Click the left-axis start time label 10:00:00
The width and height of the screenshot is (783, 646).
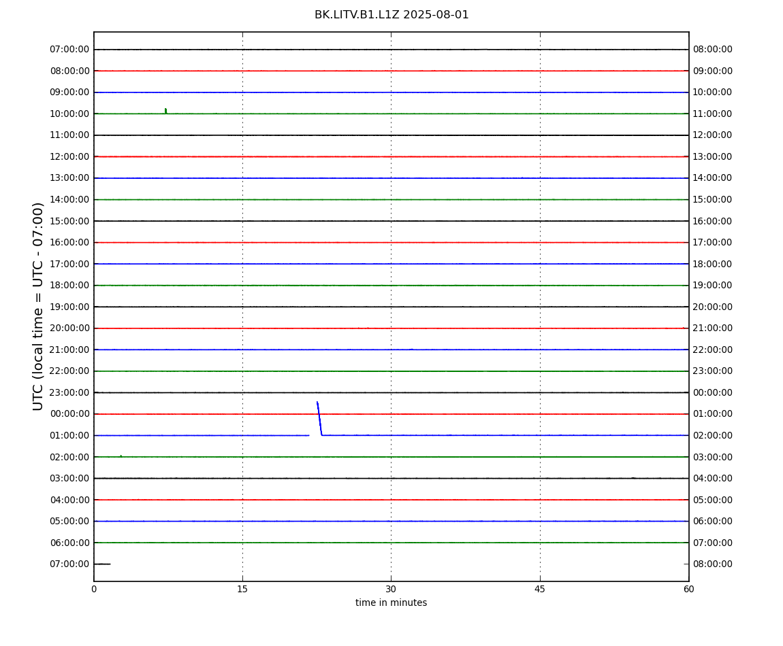(70, 114)
